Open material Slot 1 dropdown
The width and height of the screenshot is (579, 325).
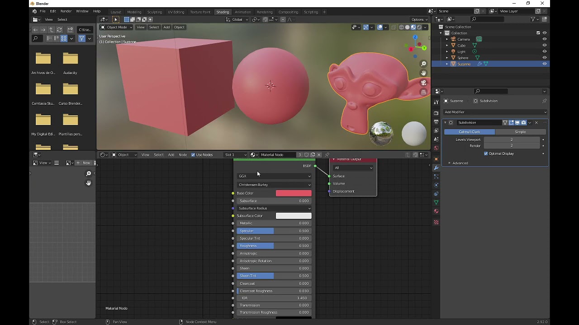236,155
